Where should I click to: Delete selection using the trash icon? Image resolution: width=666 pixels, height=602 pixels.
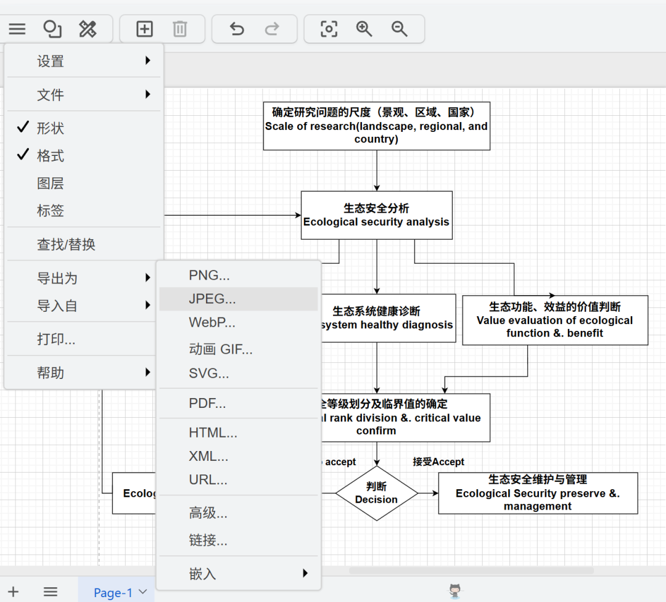click(x=179, y=28)
